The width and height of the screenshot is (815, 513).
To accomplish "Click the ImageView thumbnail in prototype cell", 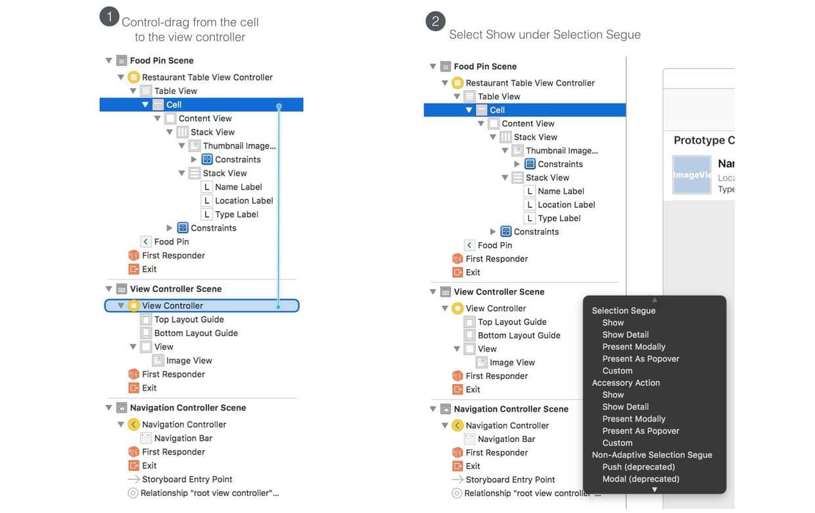I will 691,175.
